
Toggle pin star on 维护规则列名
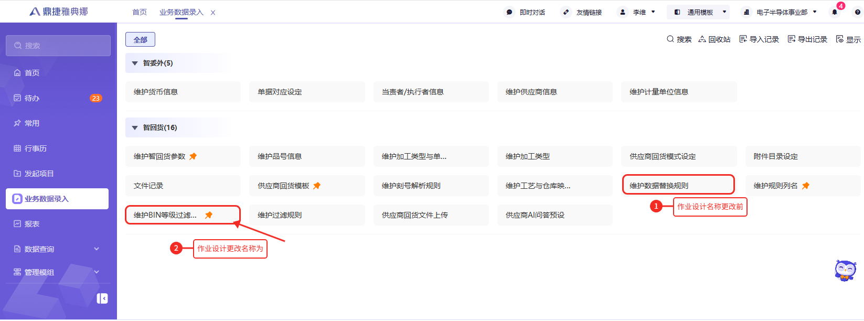click(806, 186)
